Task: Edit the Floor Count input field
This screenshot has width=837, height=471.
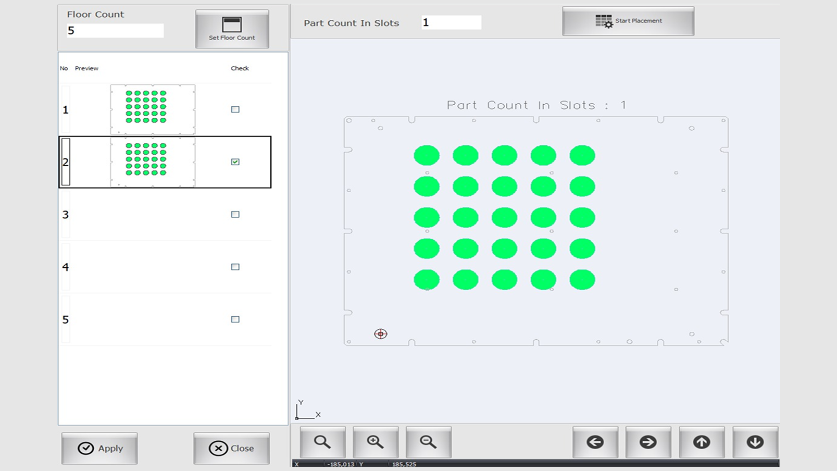Action: [x=115, y=30]
